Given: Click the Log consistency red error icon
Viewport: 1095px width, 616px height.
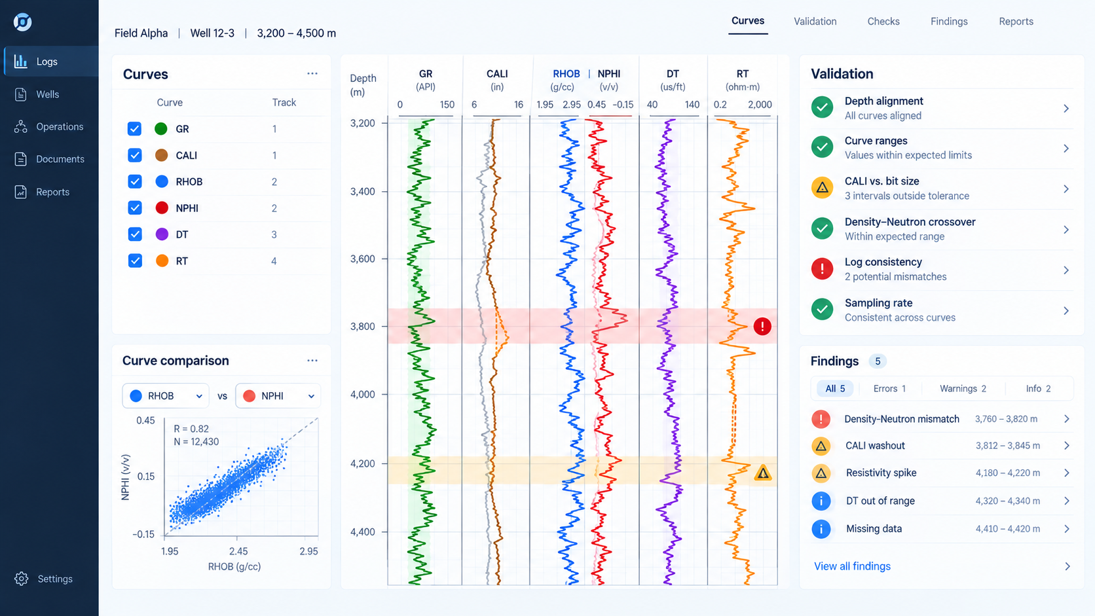Looking at the screenshot, I should tap(822, 269).
